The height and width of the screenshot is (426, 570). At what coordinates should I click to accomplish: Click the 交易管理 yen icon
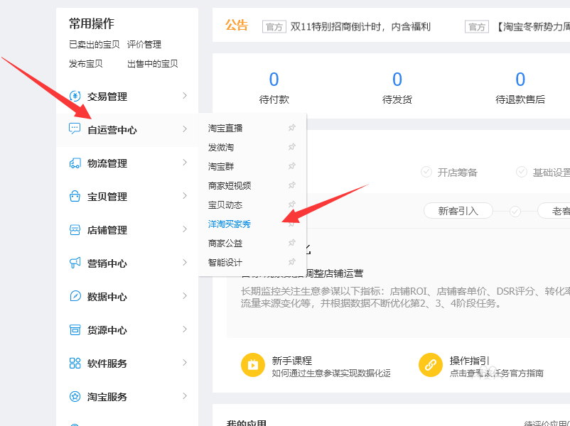tap(75, 97)
